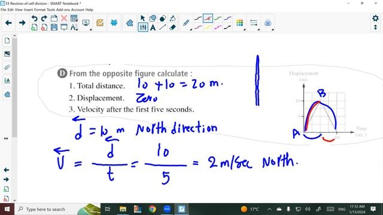Open the Attachments paperclip tab
The image size is (383, 215).
tap(7, 67)
